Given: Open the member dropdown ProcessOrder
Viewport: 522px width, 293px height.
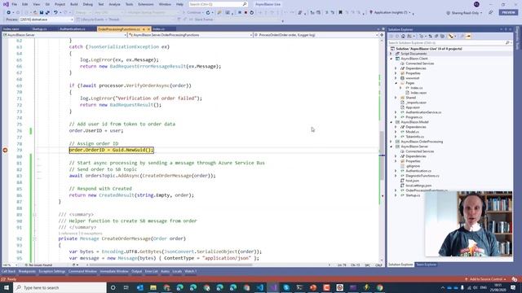Looking at the screenshot, I should 316,35.
